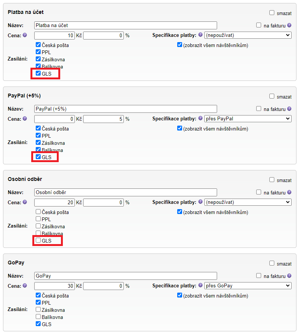Tick 'smazat' checkbox for Osobní odběr
This screenshot has height=334, width=301.
tap(272, 180)
